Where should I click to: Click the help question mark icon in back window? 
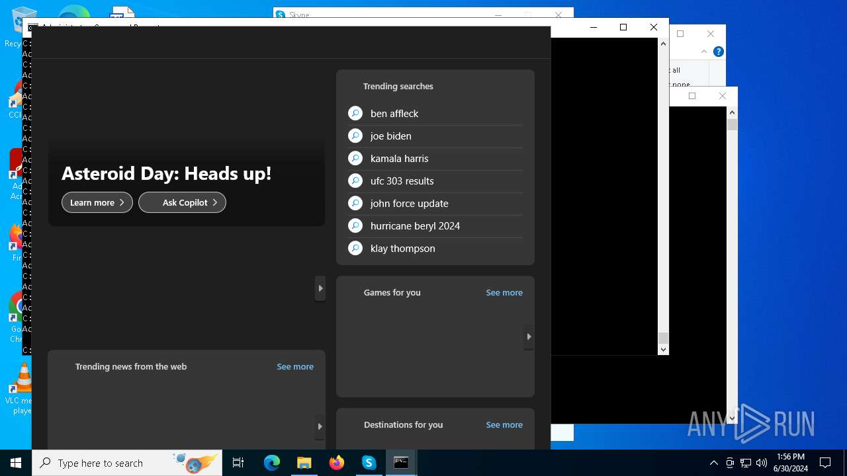click(719, 52)
